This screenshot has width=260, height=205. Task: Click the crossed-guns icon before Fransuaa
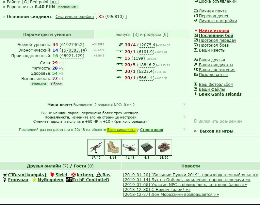tap(5, 180)
